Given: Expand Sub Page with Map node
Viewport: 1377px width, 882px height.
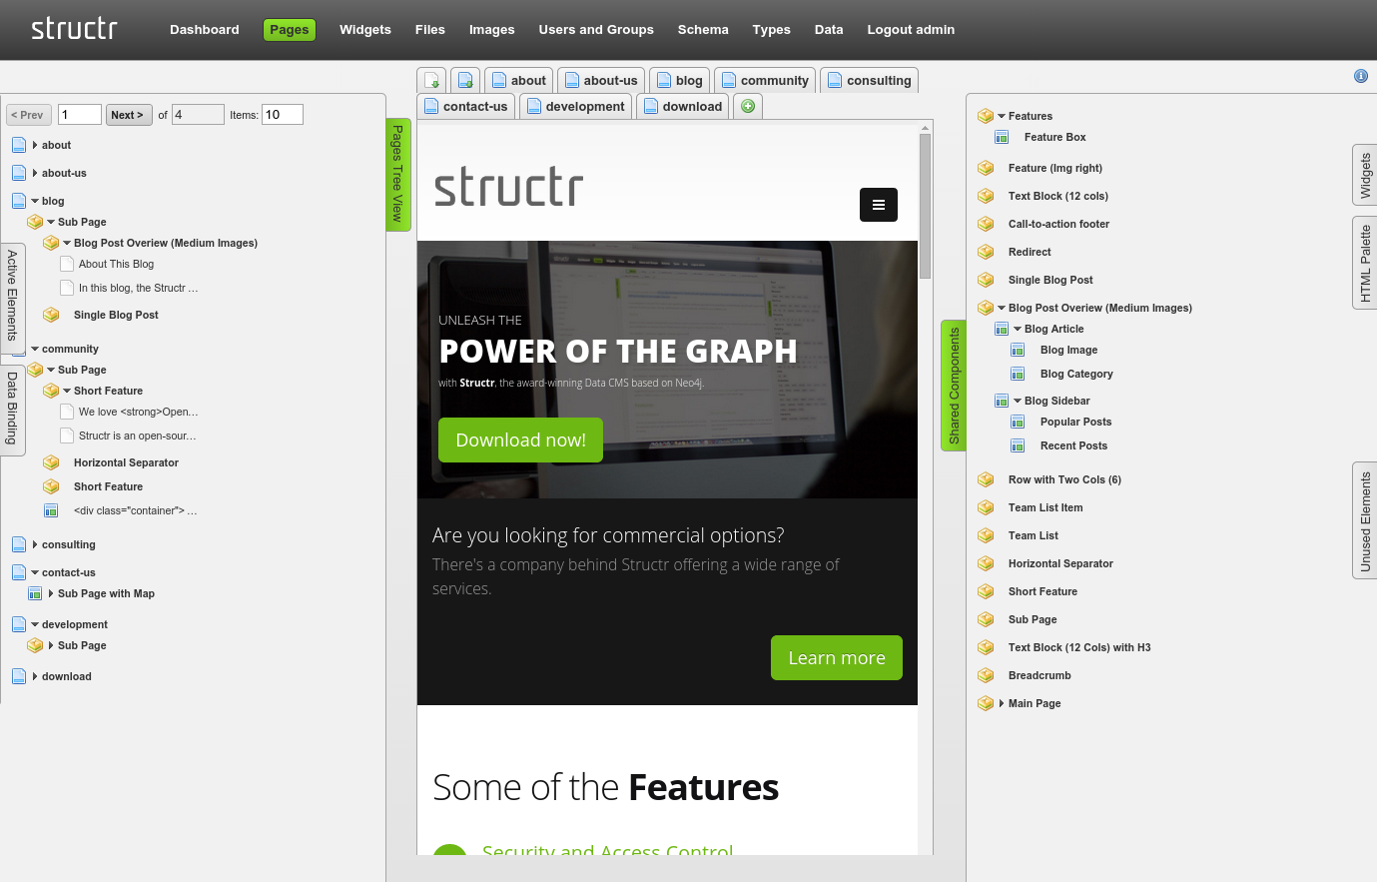Looking at the screenshot, I should pyautogui.click(x=51, y=593).
